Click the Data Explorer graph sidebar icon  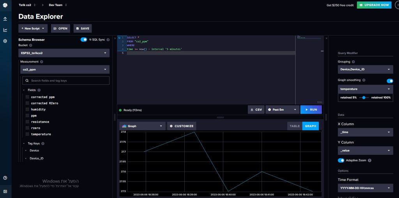(5, 30)
